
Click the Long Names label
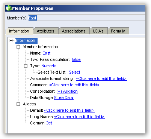click(x=41, y=117)
